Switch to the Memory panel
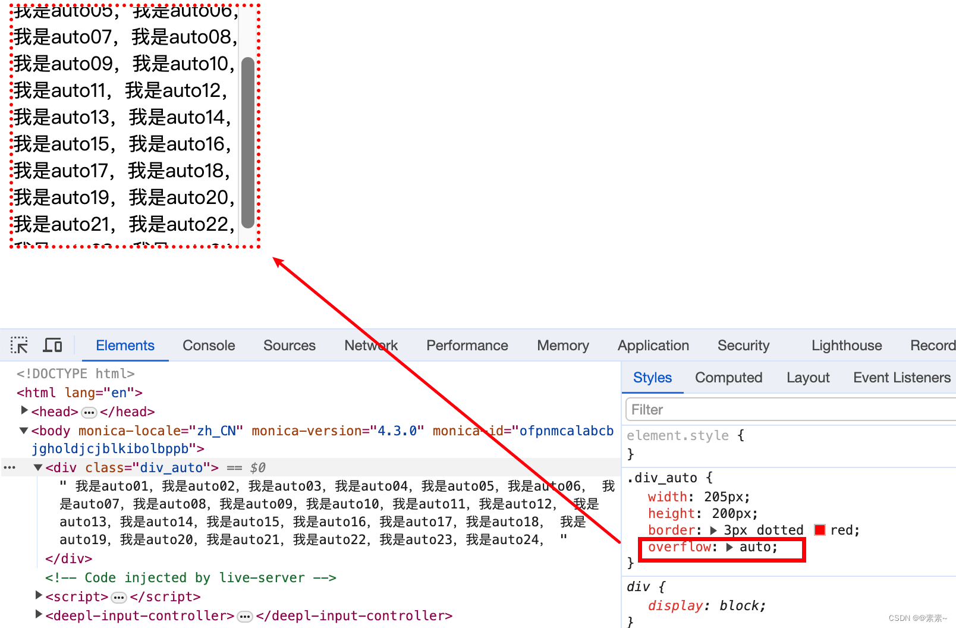The height and width of the screenshot is (628, 956). tap(562, 345)
